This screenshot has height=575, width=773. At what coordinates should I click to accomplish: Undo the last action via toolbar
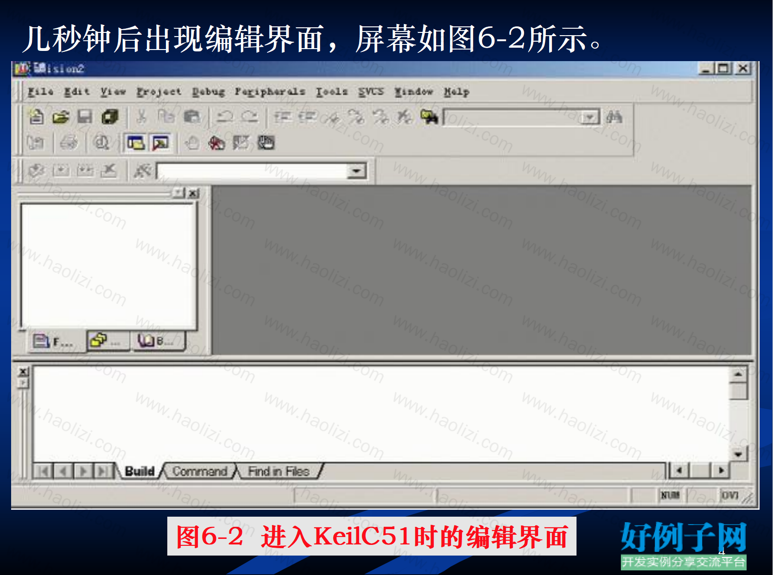(x=225, y=117)
